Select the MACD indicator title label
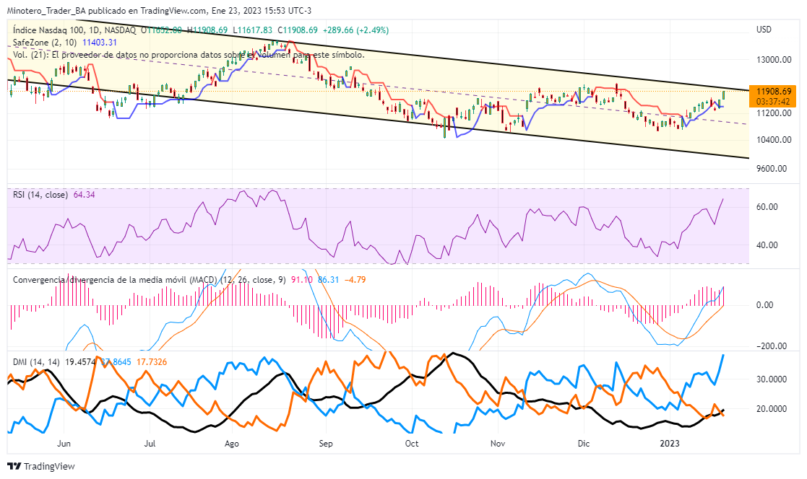Image resolution: width=807 pixels, height=479 pixels. pyautogui.click(x=150, y=280)
